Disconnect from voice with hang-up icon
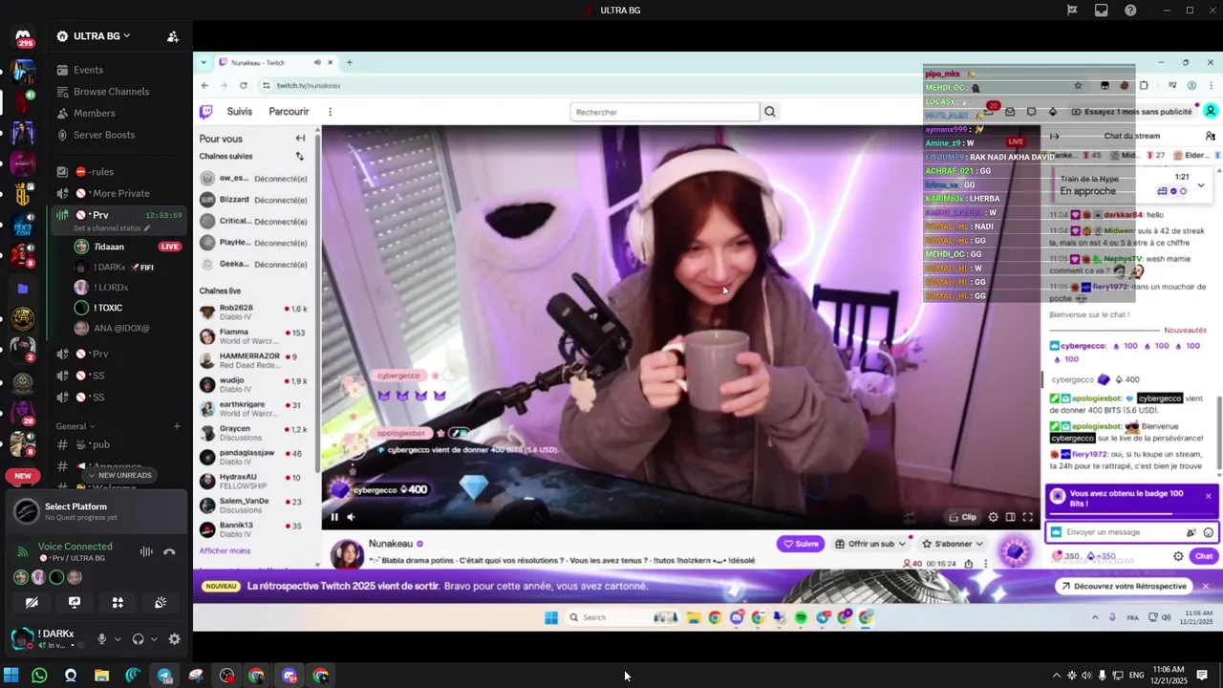This screenshot has height=688, width=1223. (169, 551)
